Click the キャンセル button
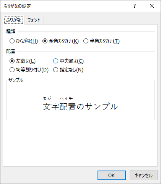Viewport: 161px width, 184px height. point(144,175)
